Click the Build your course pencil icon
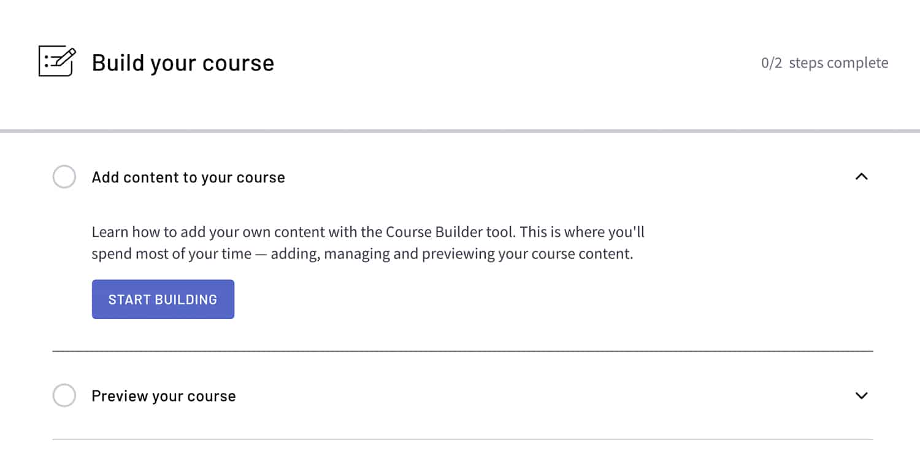The height and width of the screenshot is (472, 920). click(x=64, y=55)
